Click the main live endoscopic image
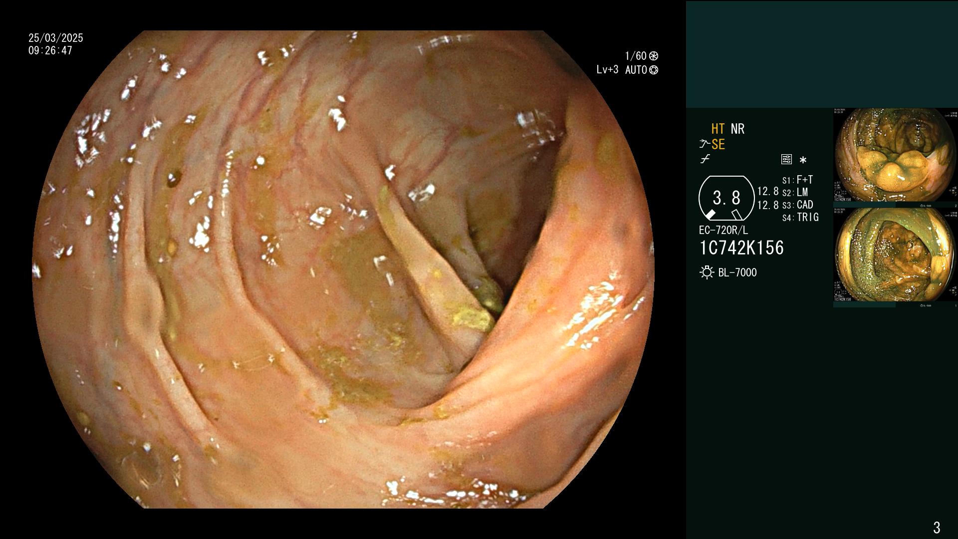 tap(343, 269)
